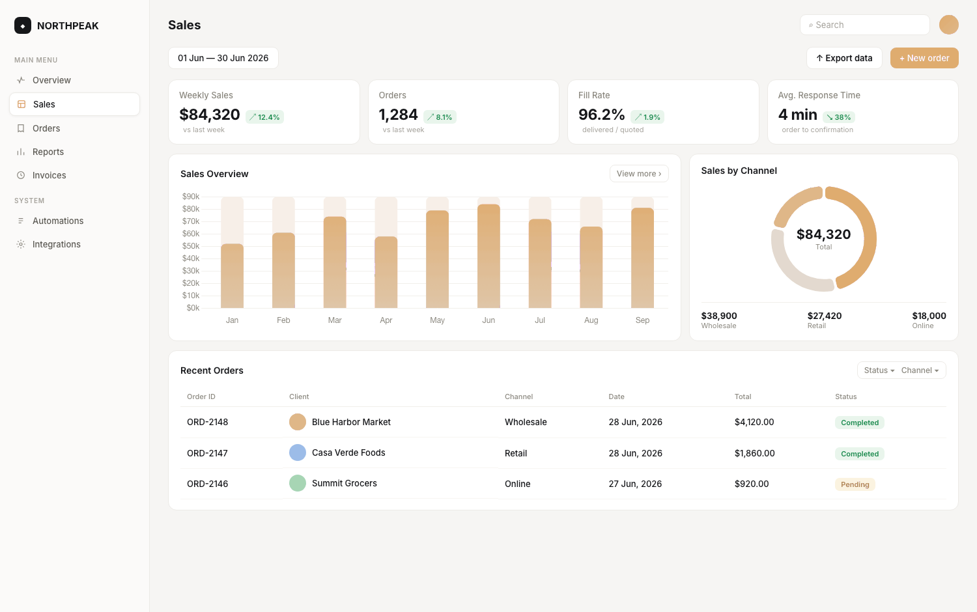Open order ORD-2146

pos(207,484)
